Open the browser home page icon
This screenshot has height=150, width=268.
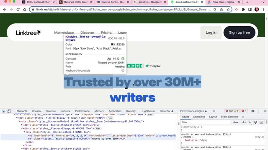(x=25, y=9)
